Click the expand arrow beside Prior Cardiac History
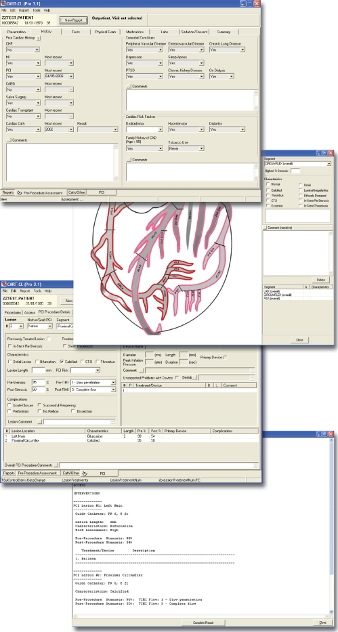338x632 pixels. coord(39,38)
